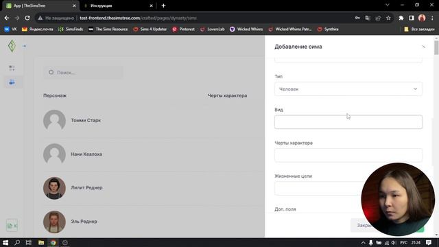439x247 pixels.
Task: Expand sidebar with arrow icon
Action: tap(25, 46)
